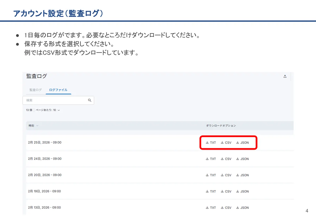This screenshot has width=316, height=223.
Task: Download CSV log for 2月 25日, 2026
Action: [x=226, y=143]
